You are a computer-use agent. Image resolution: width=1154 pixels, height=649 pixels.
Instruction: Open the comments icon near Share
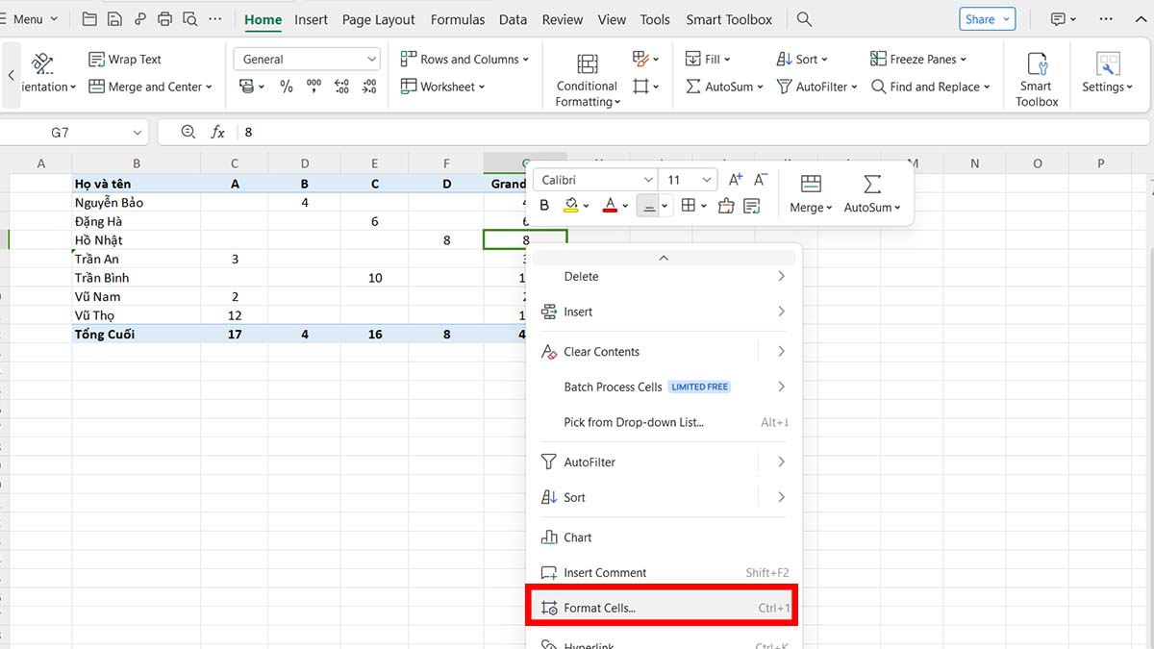click(1058, 19)
